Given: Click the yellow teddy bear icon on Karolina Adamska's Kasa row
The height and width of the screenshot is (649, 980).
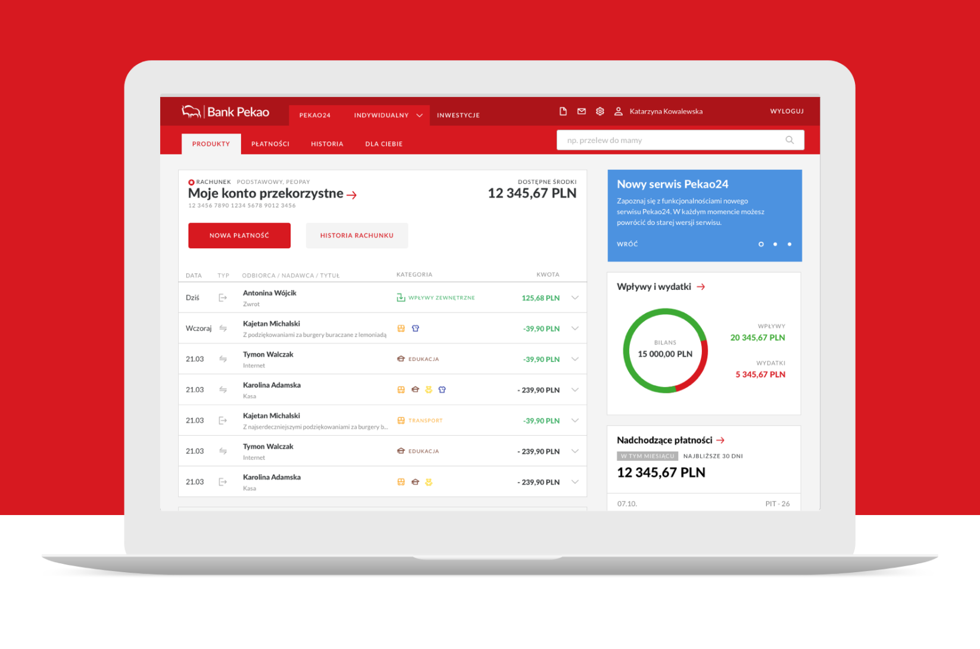Looking at the screenshot, I should pos(429,389).
